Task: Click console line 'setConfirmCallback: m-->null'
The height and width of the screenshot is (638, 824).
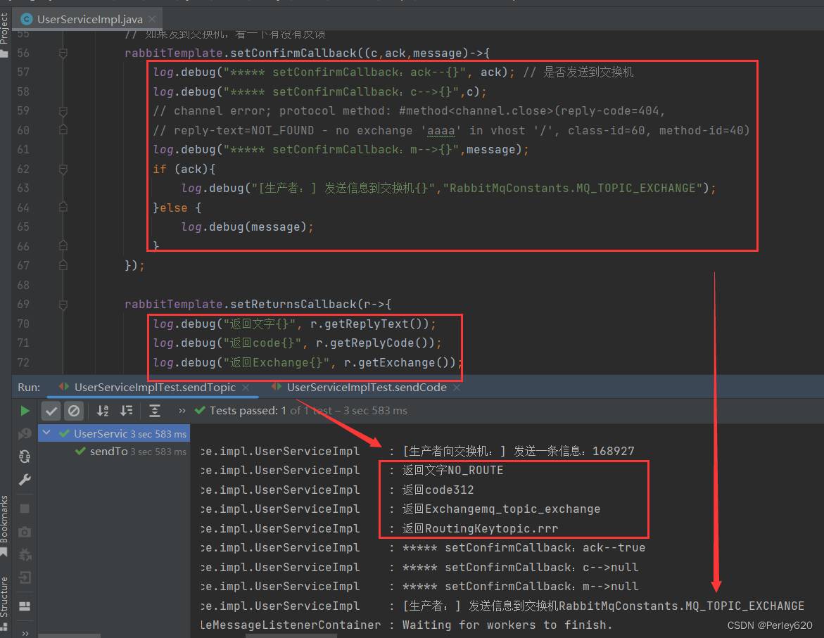Action: point(520,586)
